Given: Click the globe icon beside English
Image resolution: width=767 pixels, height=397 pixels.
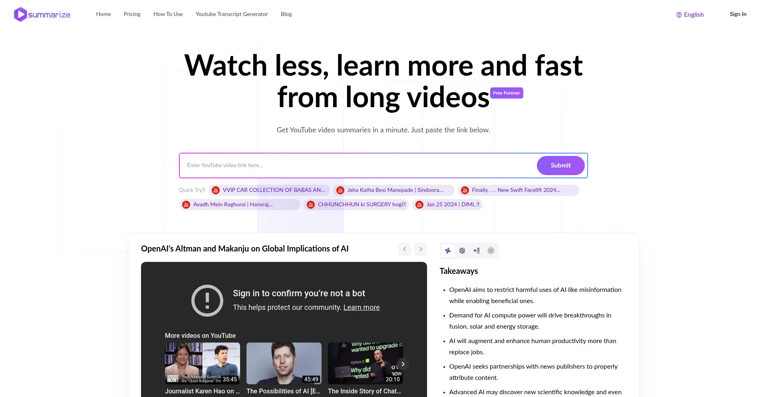Looking at the screenshot, I should tap(679, 15).
